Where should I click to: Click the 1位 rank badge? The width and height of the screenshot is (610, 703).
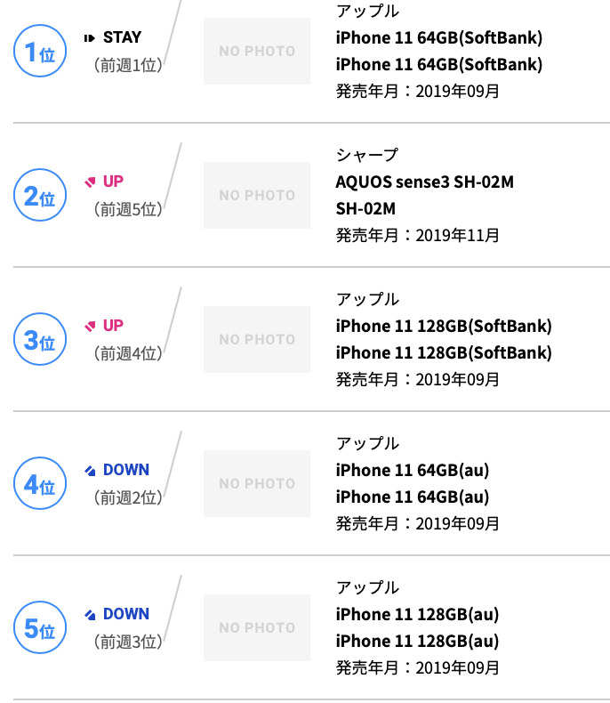tap(40, 51)
